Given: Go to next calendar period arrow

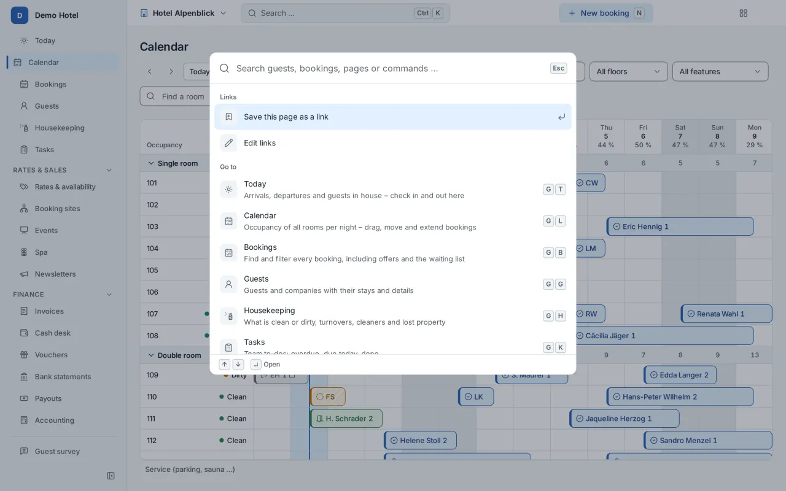Looking at the screenshot, I should [x=171, y=72].
